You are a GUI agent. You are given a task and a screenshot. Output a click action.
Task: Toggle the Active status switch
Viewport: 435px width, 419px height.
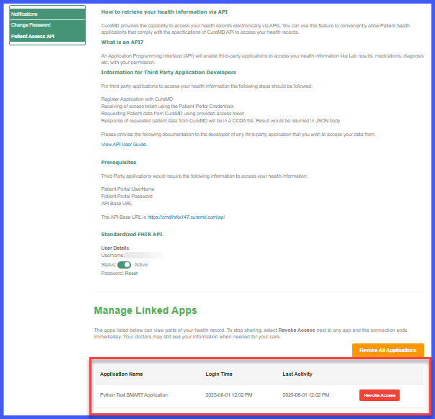click(124, 265)
